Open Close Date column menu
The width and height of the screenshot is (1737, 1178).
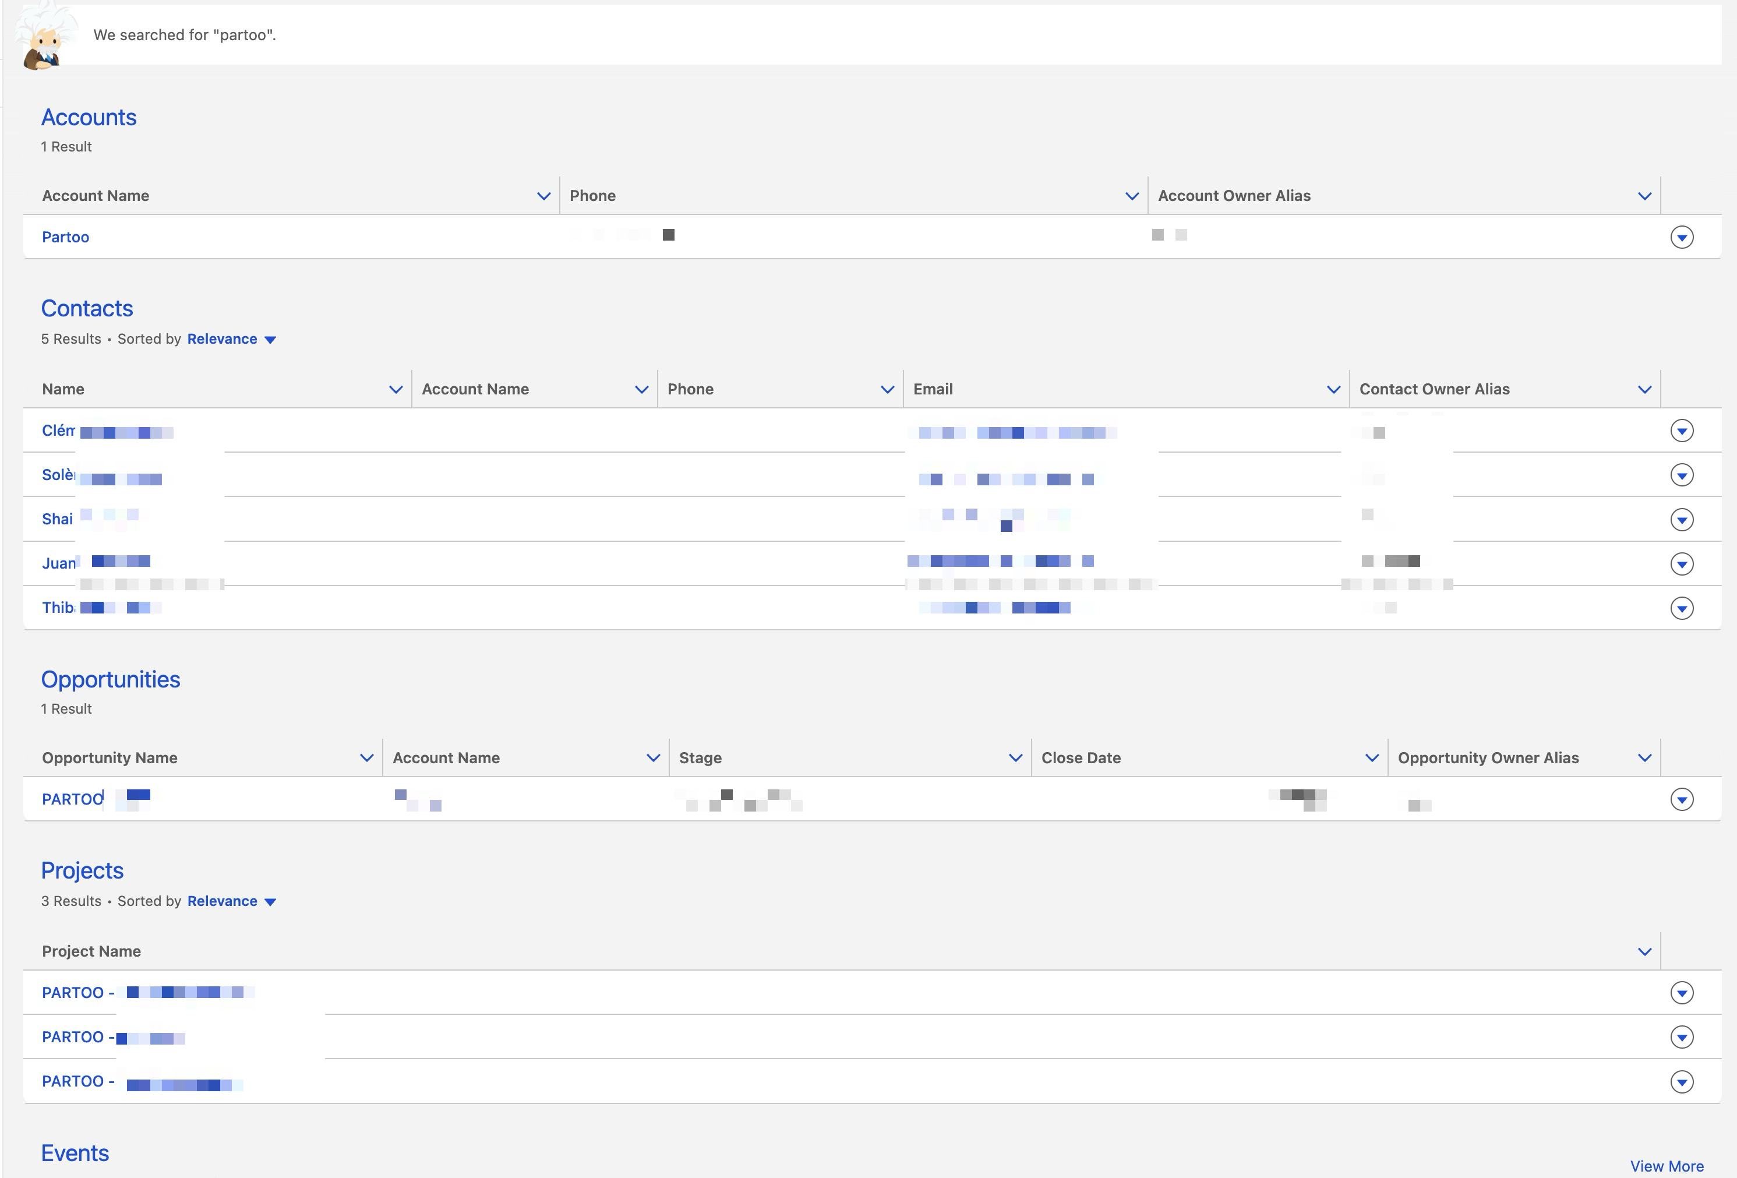click(x=1372, y=758)
